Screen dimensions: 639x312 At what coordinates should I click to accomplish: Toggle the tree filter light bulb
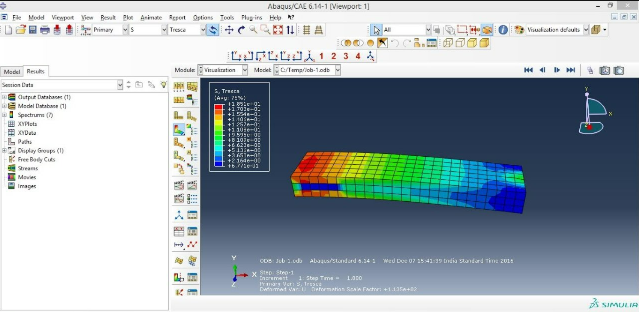(x=164, y=85)
